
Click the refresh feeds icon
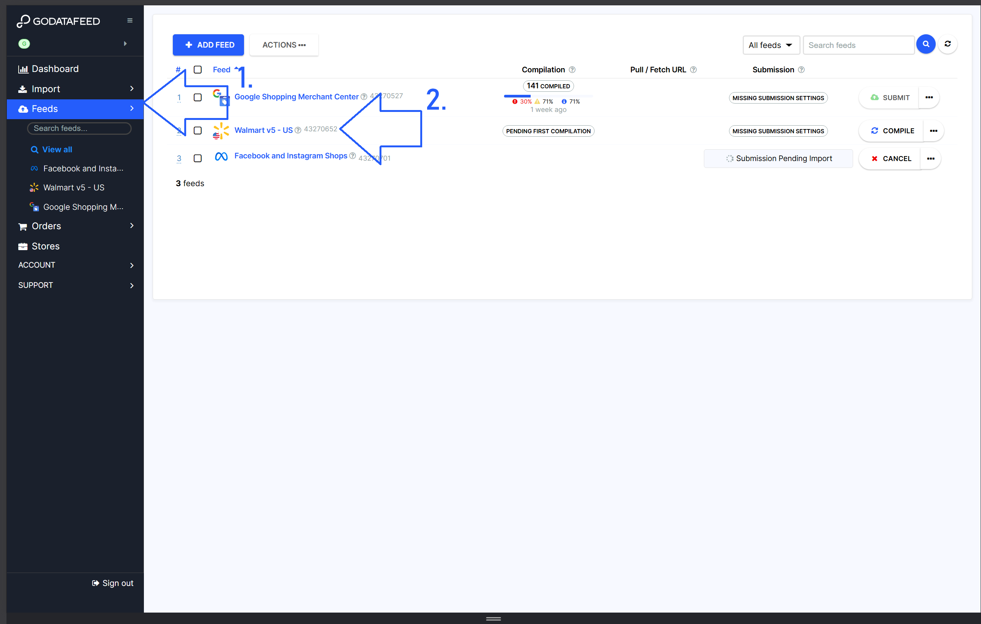[x=948, y=45]
